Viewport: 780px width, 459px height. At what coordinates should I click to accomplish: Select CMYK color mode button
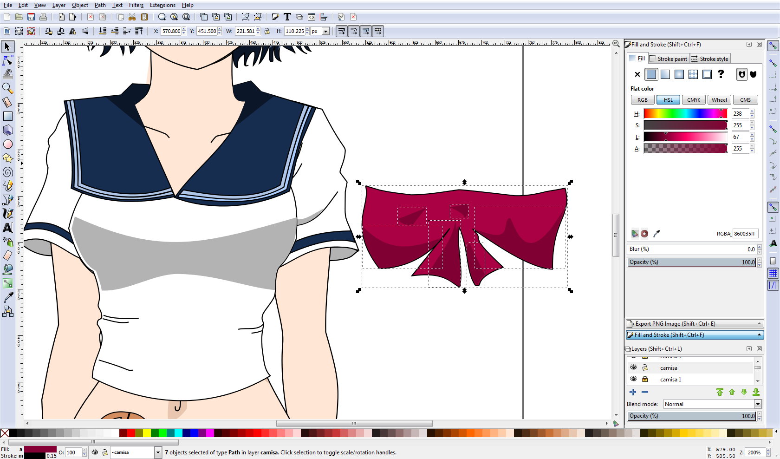(694, 100)
